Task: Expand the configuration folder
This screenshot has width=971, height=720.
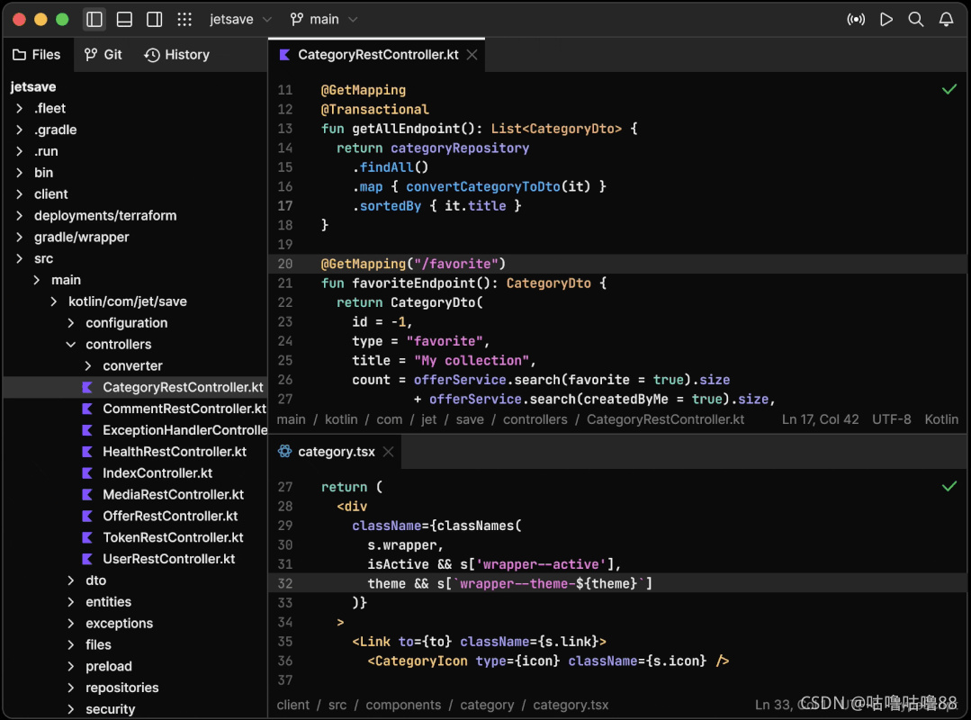Action: (x=71, y=323)
